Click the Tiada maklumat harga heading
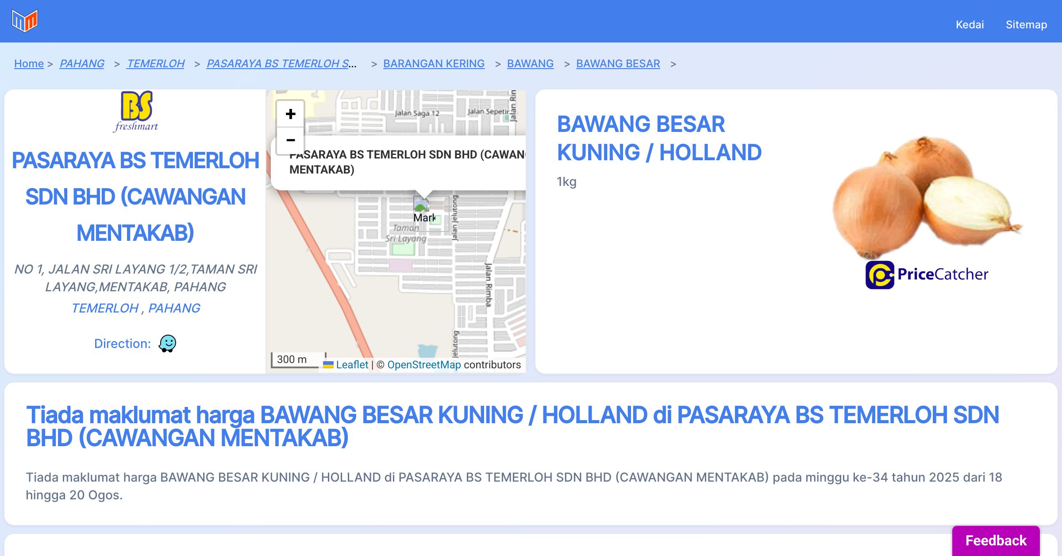The image size is (1062, 556). [x=512, y=426]
